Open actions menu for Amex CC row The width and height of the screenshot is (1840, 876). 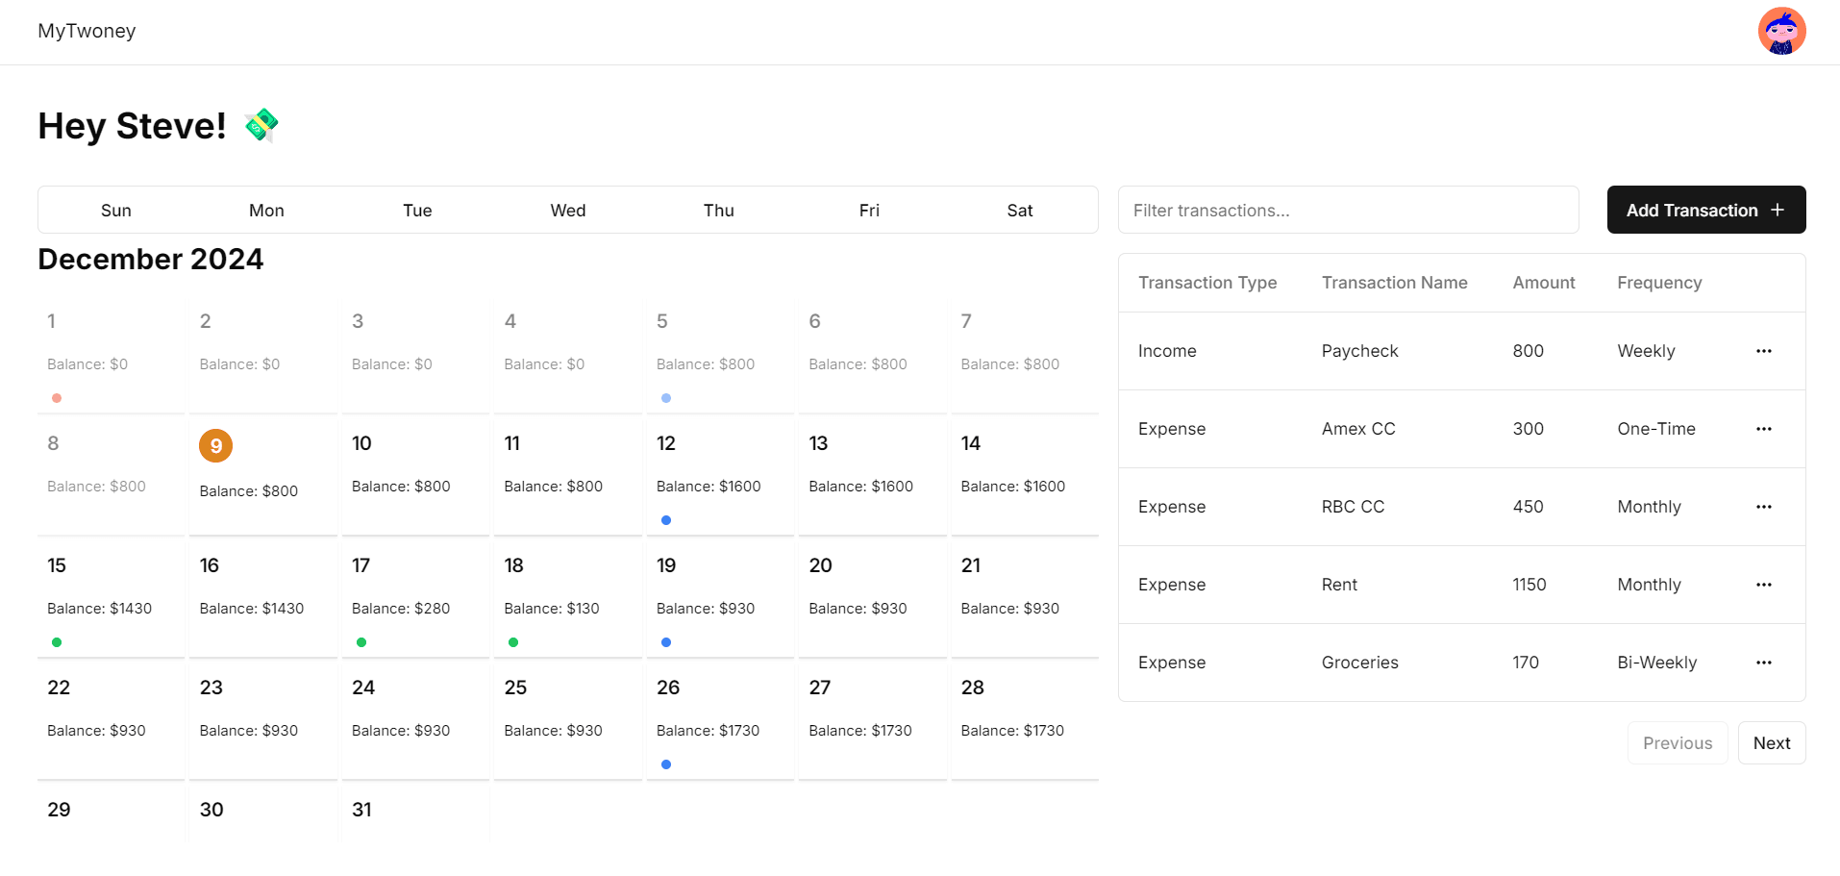coord(1763,429)
